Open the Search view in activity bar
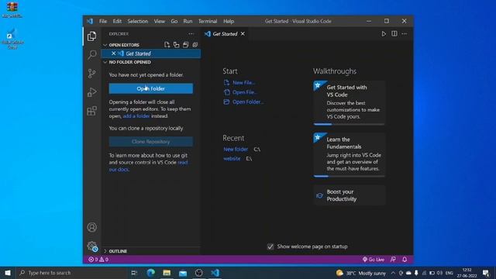The width and height of the screenshot is (496, 279). tap(91, 55)
